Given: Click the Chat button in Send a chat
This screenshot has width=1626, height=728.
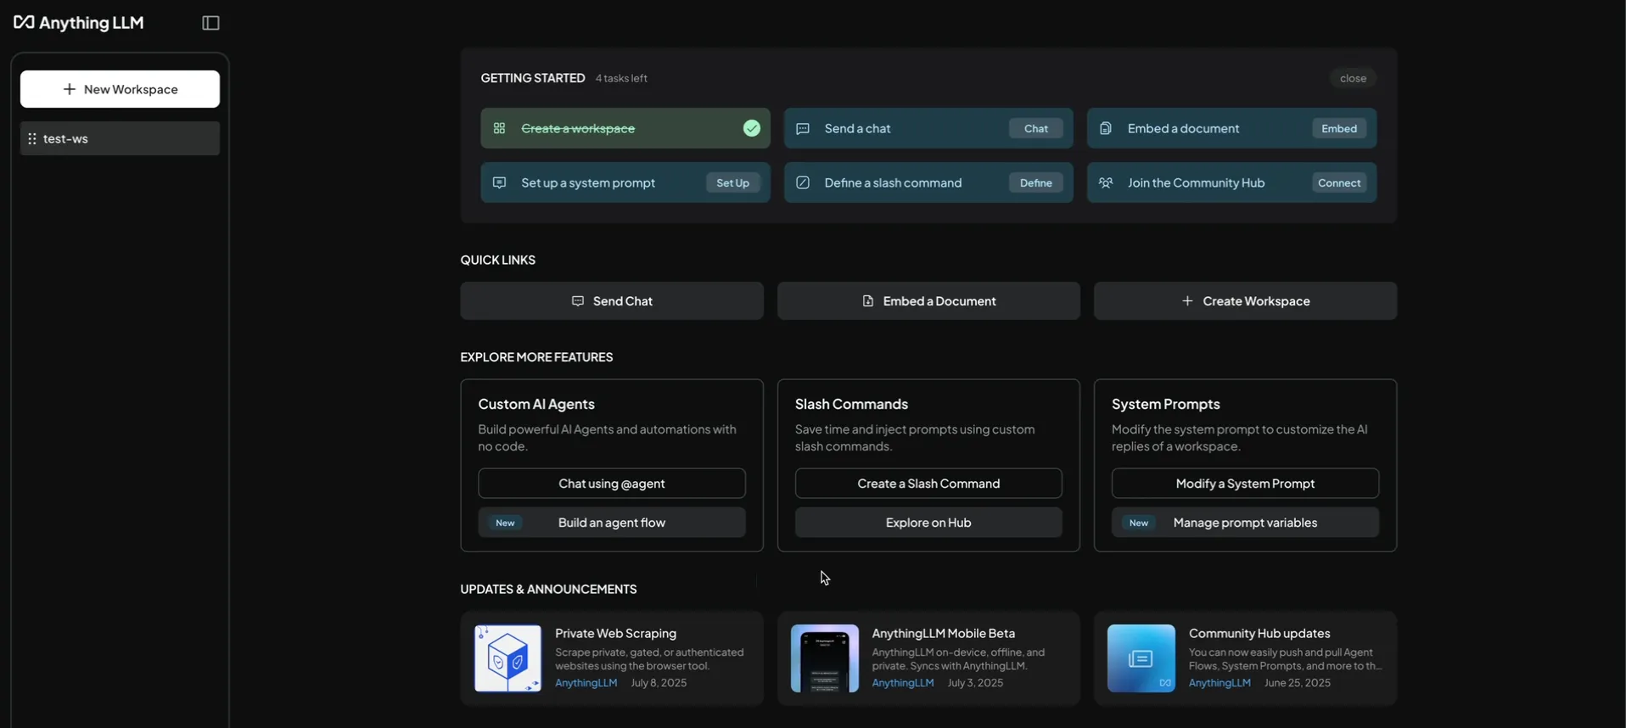Looking at the screenshot, I should pos(1036,128).
